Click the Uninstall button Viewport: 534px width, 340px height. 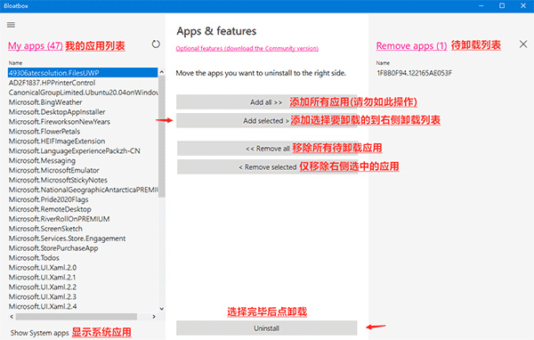(266, 328)
